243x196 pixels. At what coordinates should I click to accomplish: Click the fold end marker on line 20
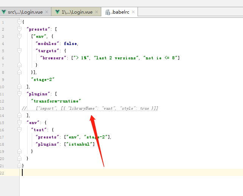coord(19,158)
